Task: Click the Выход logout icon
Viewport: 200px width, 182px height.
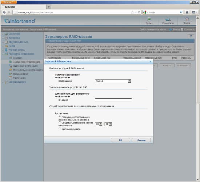Action: [x=171, y=29]
